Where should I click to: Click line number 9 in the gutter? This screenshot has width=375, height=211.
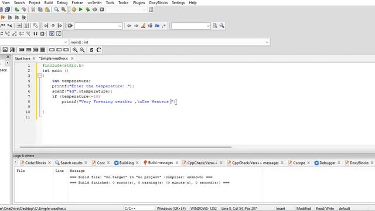pos(29,107)
